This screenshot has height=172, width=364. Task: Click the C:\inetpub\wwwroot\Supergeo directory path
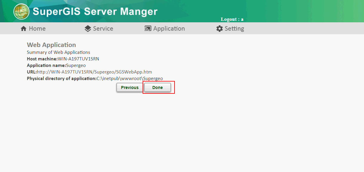coord(130,79)
